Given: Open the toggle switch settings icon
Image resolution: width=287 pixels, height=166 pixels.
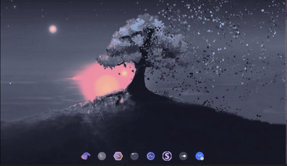Looking at the screenshot, I should click(x=183, y=156).
